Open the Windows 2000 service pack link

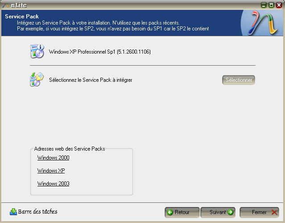(x=53, y=158)
